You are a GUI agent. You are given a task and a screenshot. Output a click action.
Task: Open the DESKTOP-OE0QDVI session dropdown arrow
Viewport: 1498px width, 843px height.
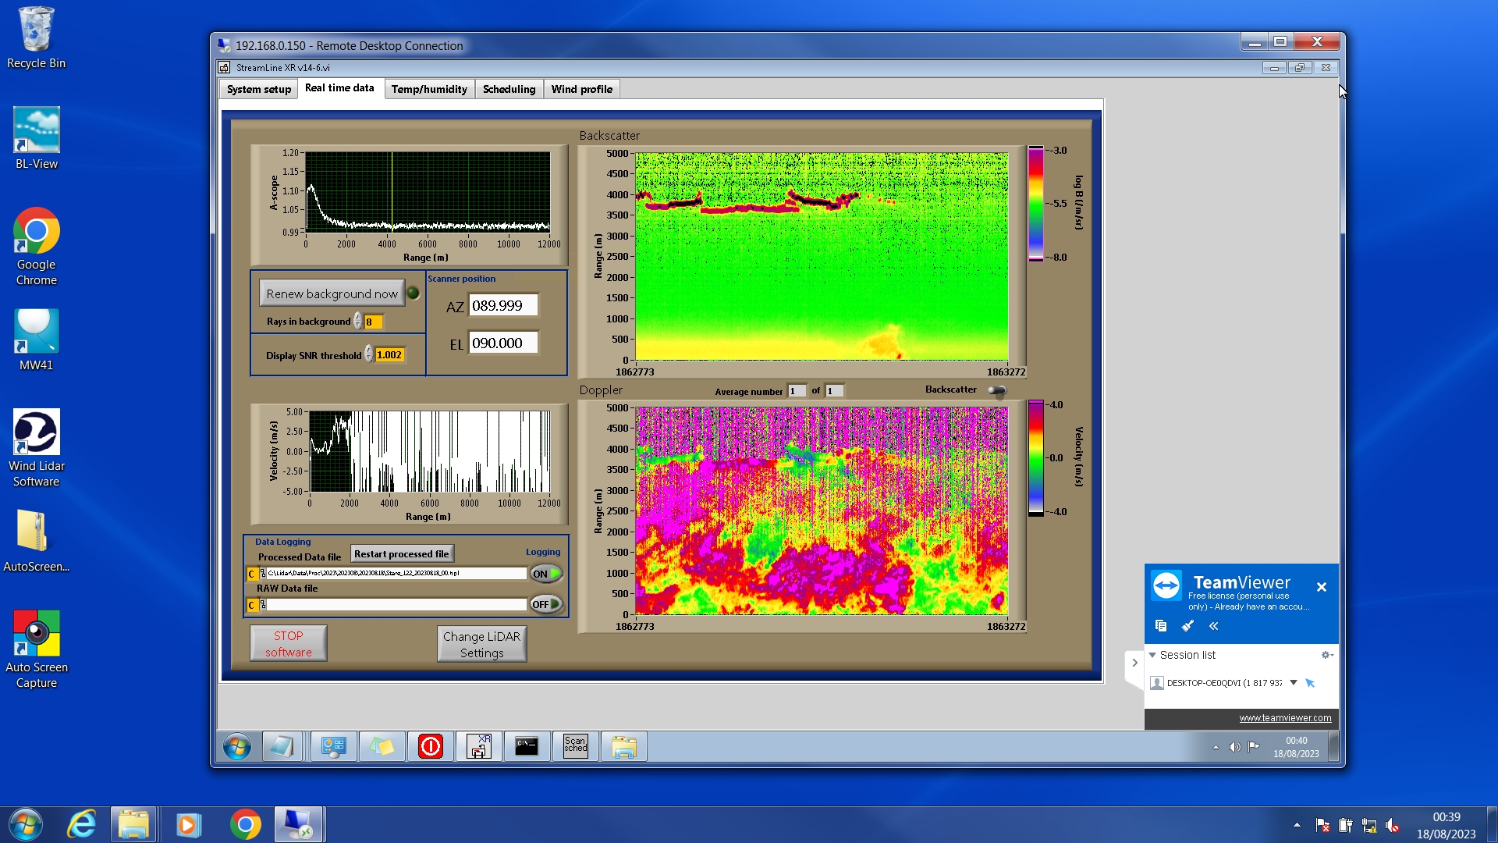1293,683
